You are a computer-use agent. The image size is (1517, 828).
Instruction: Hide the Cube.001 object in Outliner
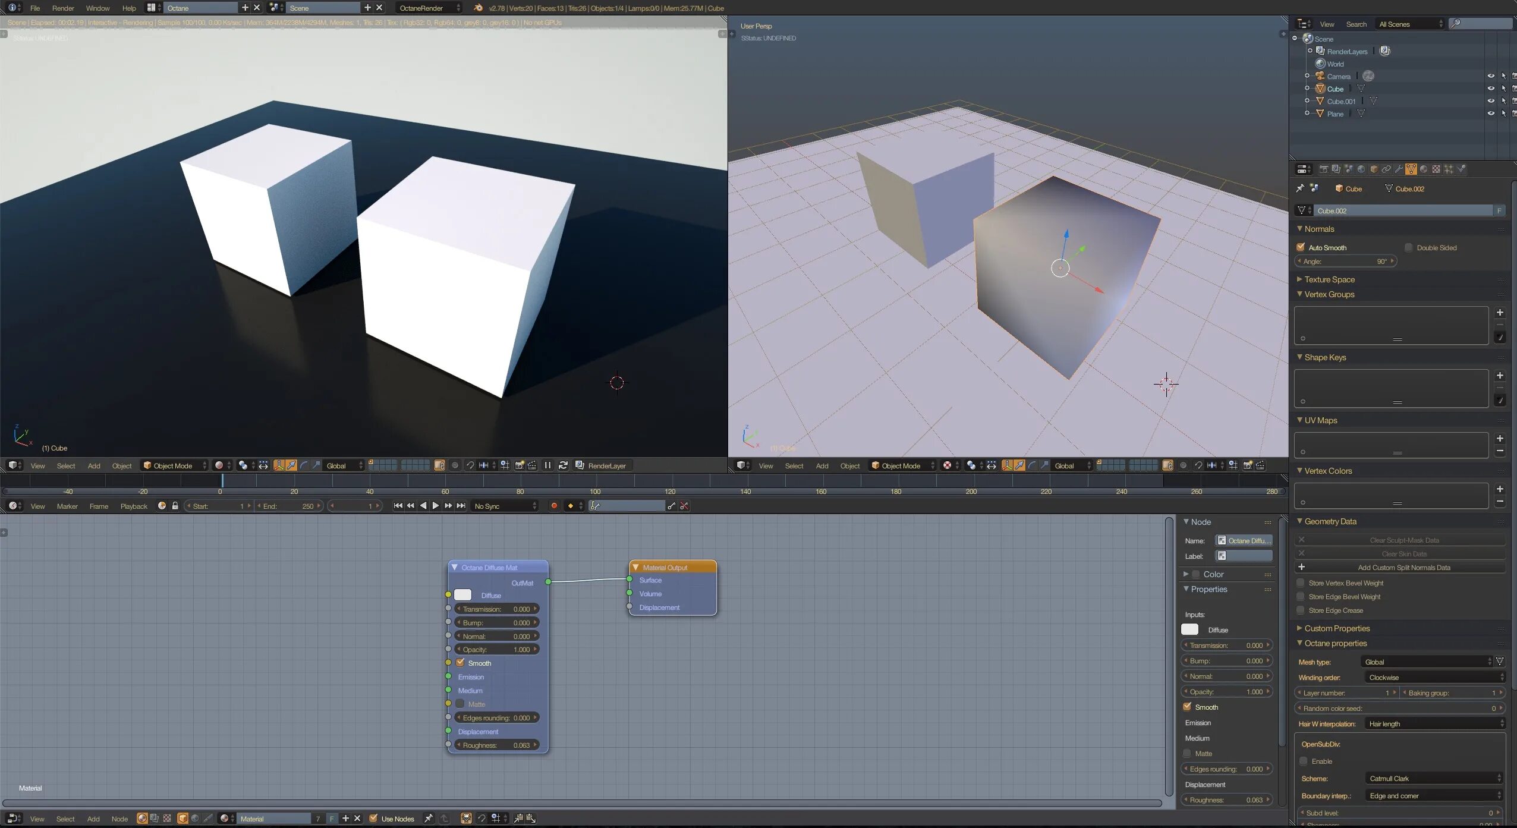(x=1491, y=100)
